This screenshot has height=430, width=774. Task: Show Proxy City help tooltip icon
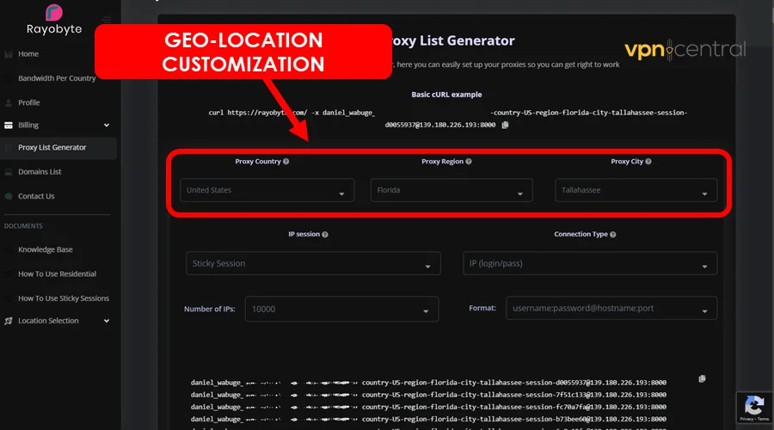click(x=648, y=162)
